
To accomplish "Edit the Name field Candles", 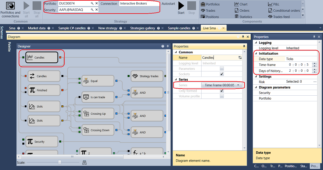I will [x=220, y=58].
